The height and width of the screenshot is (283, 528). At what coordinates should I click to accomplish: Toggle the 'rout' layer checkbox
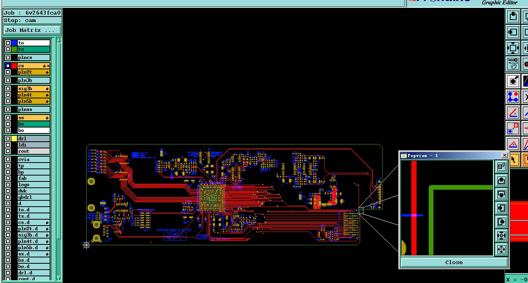click(8, 151)
